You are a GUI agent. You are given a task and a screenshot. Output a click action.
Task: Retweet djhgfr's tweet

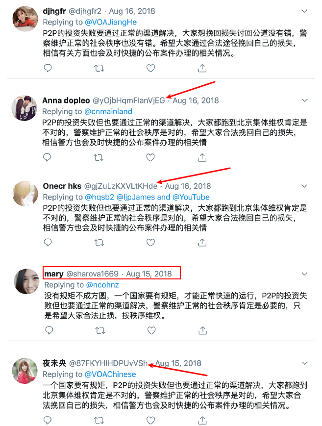coord(99,68)
